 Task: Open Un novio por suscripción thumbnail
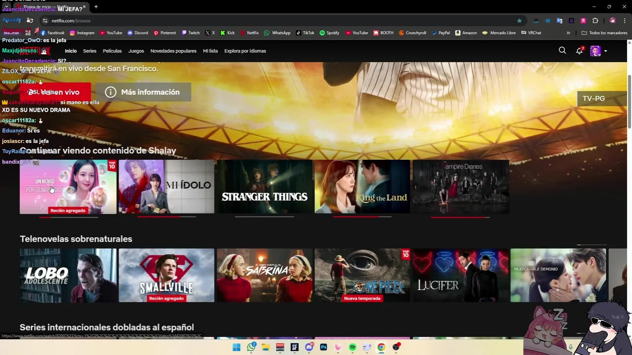(x=68, y=187)
